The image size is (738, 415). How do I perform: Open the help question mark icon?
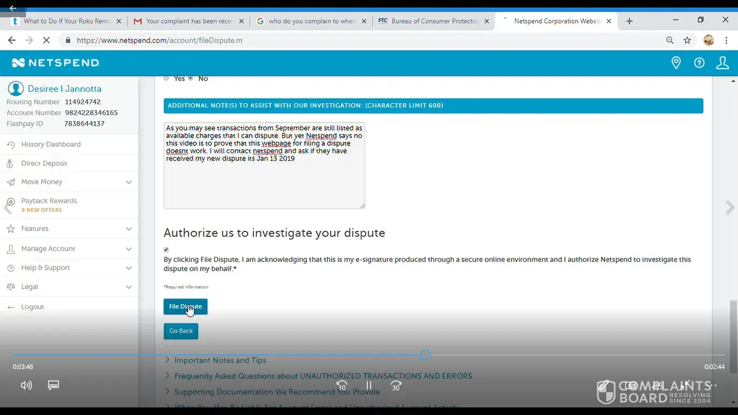click(x=699, y=63)
